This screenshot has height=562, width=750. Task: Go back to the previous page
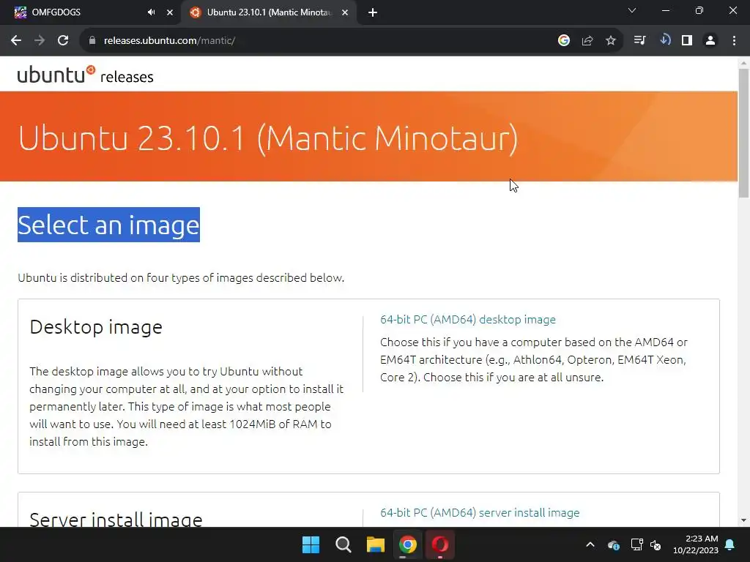point(16,41)
